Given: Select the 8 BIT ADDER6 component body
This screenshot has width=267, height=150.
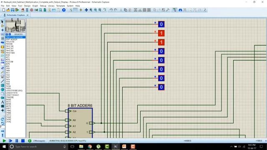Looking at the screenshot, I should coord(80,123).
